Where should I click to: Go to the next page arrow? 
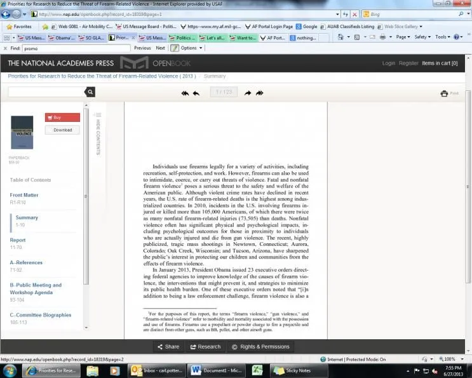pos(248,93)
